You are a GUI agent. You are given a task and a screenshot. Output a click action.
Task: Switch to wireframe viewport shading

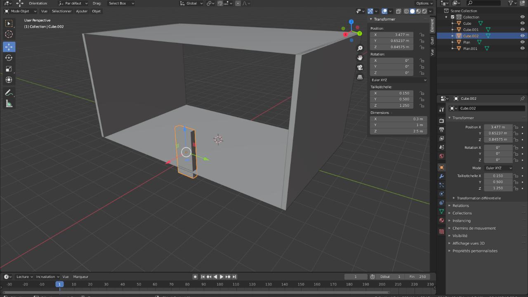pos(407,11)
